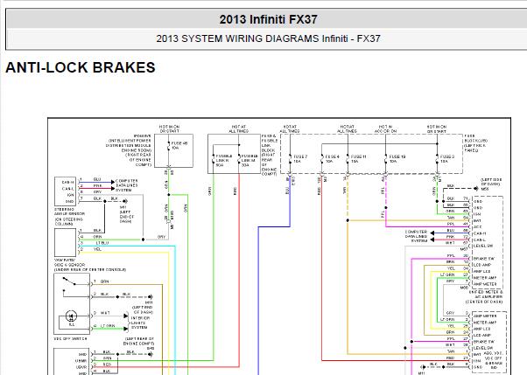Click the "HOT IN ACC OR ON" caption
Image resolution: width=527 pixels, height=375 pixels.
point(385,128)
